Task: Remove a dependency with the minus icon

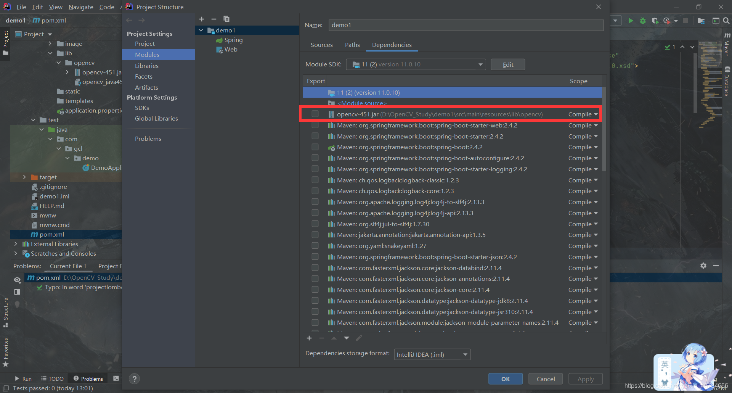Action: pos(321,338)
